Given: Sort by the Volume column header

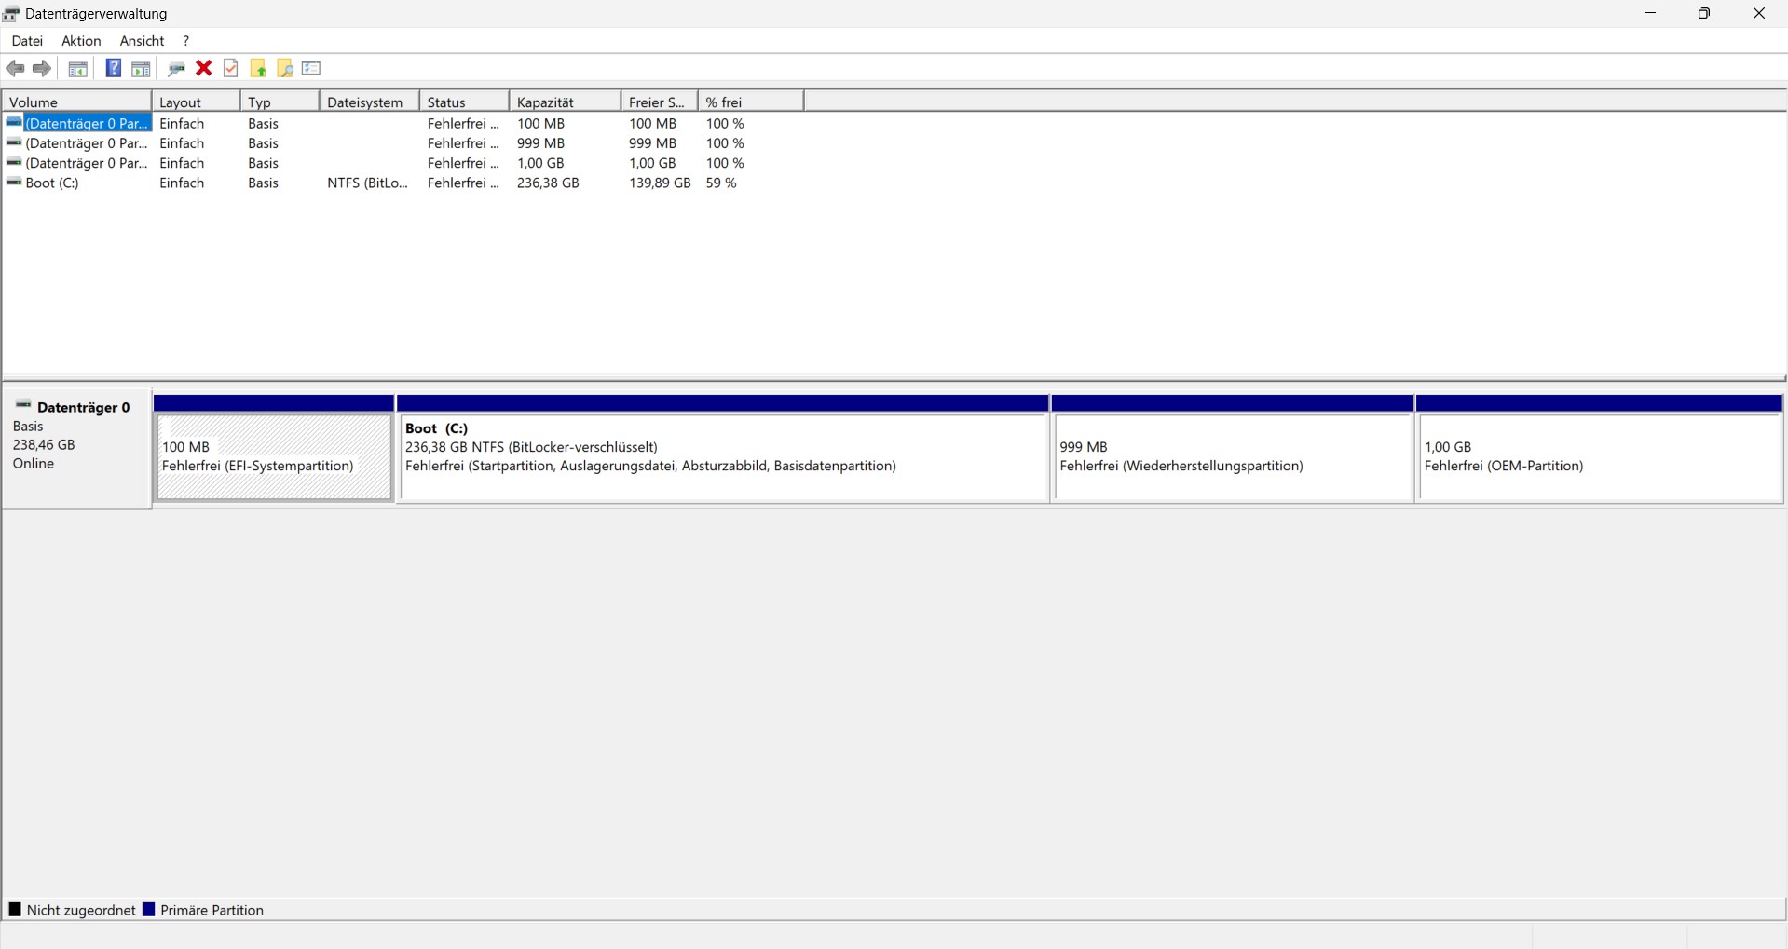Looking at the screenshot, I should 76,102.
